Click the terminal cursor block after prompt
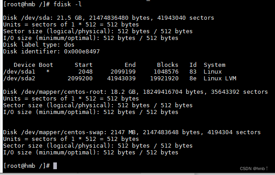275x175 pixels. point(55,166)
